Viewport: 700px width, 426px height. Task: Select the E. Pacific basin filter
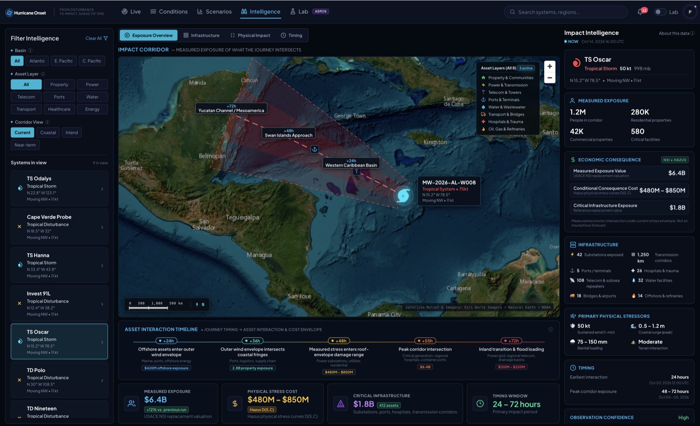(x=63, y=61)
